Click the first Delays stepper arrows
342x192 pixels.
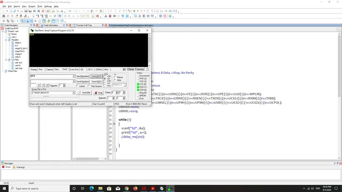[x=117, y=93]
